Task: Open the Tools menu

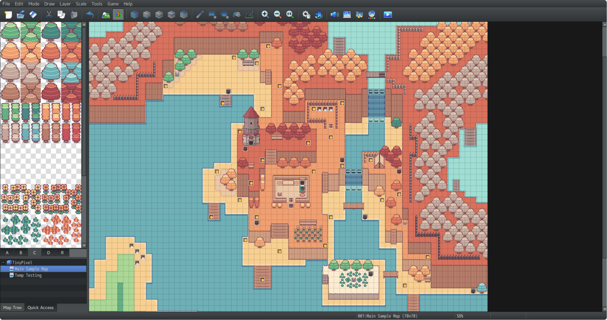Action: [97, 4]
